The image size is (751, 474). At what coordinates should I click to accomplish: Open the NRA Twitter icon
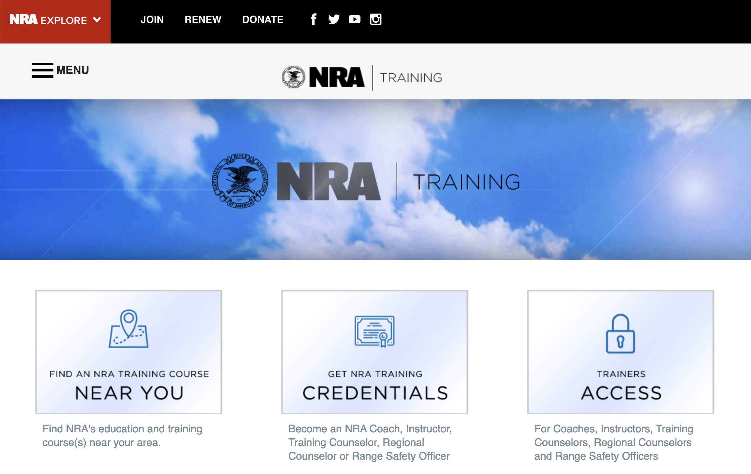point(334,19)
